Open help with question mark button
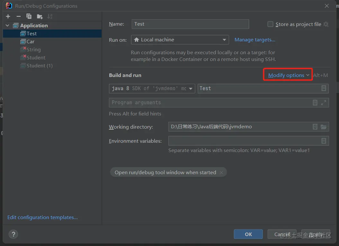The width and height of the screenshot is (339, 246). 13,234
